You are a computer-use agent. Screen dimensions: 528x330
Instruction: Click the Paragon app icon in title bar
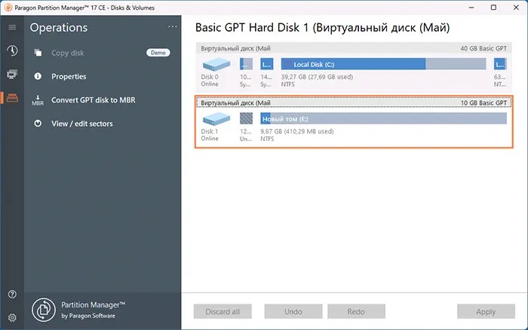tap(8, 8)
